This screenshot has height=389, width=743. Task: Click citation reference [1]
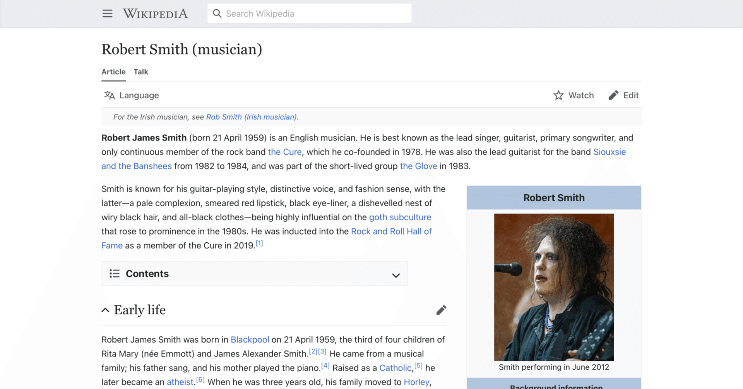(259, 243)
